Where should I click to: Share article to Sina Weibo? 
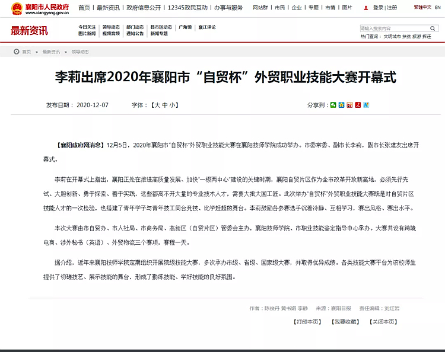pos(349,105)
